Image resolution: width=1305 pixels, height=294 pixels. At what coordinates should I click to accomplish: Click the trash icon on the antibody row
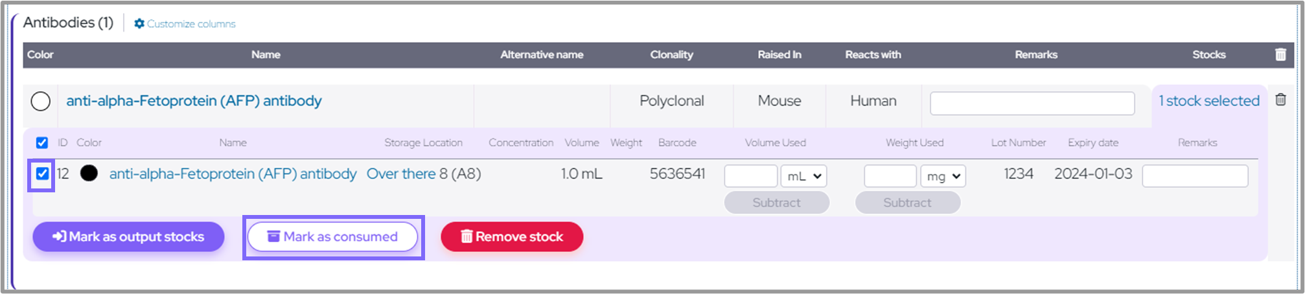[x=1280, y=100]
